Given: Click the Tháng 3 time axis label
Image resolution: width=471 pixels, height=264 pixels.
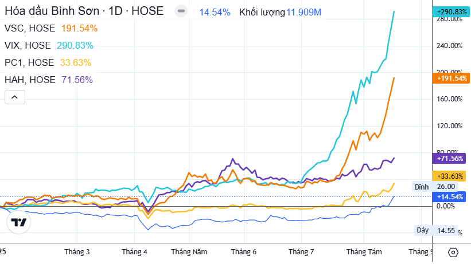Looking at the screenshot, I should tap(77, 252).
